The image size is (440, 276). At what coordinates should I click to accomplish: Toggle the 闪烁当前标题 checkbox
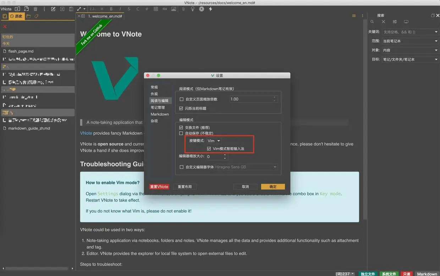pos(182,108)
